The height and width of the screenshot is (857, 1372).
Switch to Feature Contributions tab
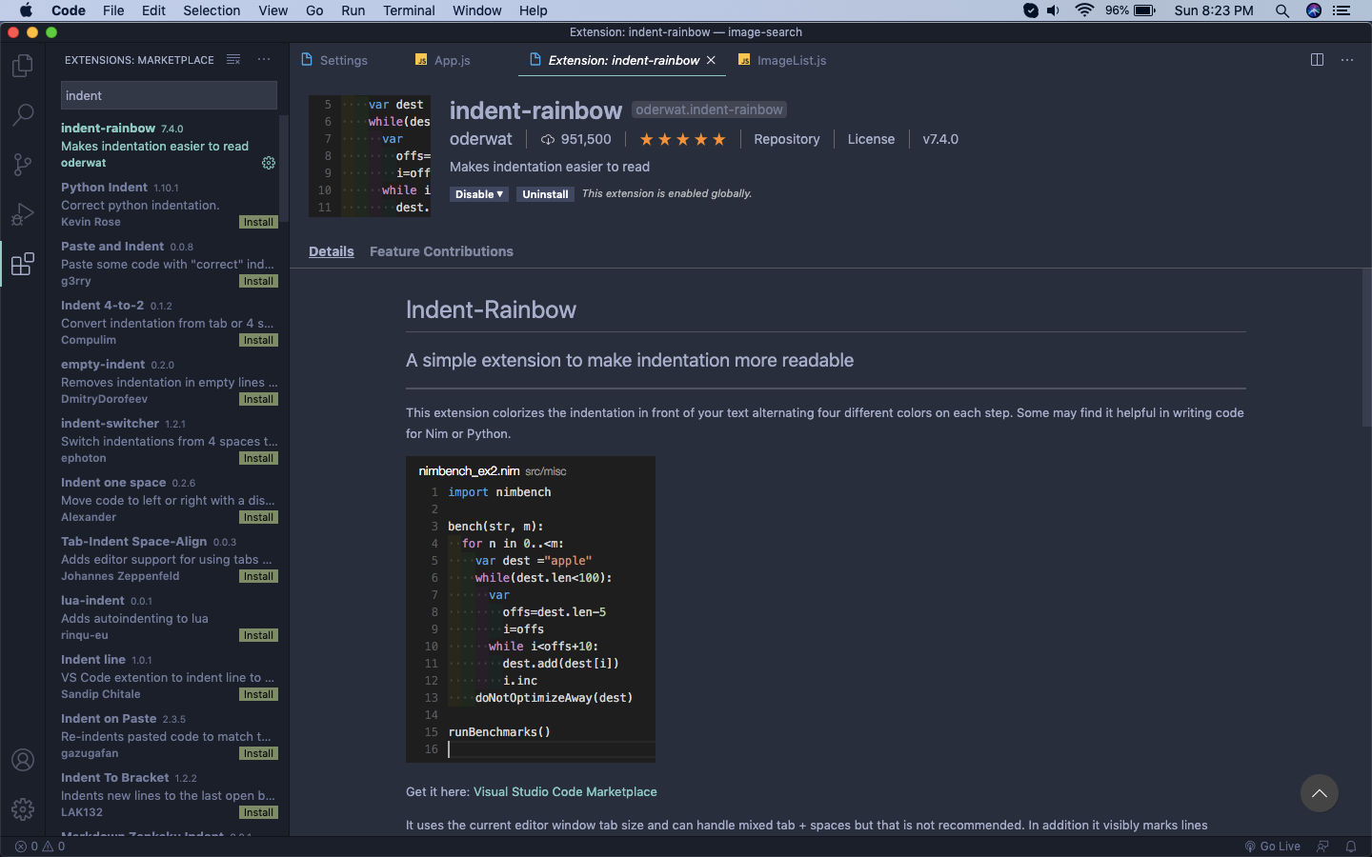(441, 251)
